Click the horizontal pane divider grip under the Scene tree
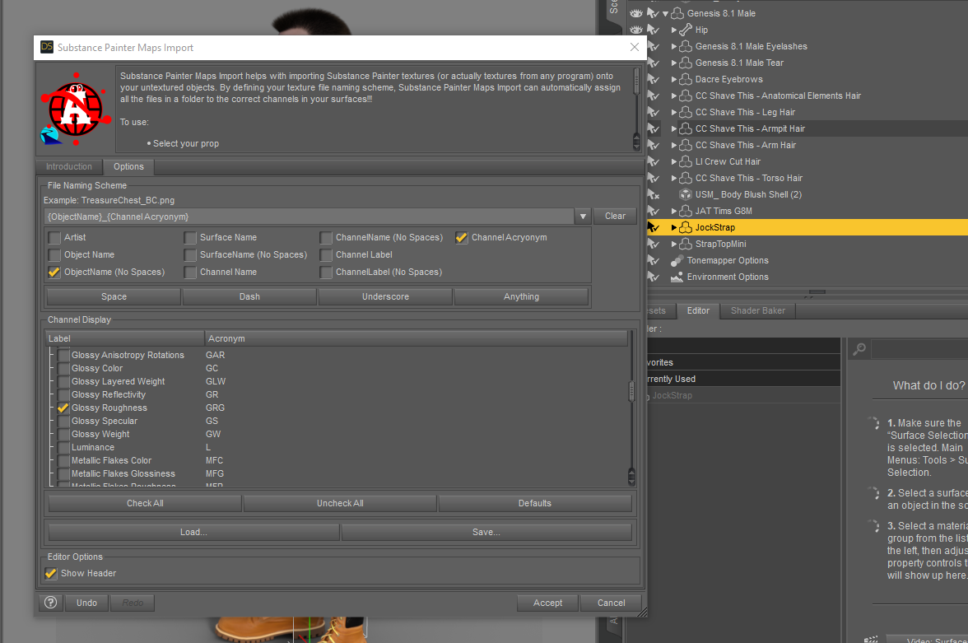 pos(817,291)
